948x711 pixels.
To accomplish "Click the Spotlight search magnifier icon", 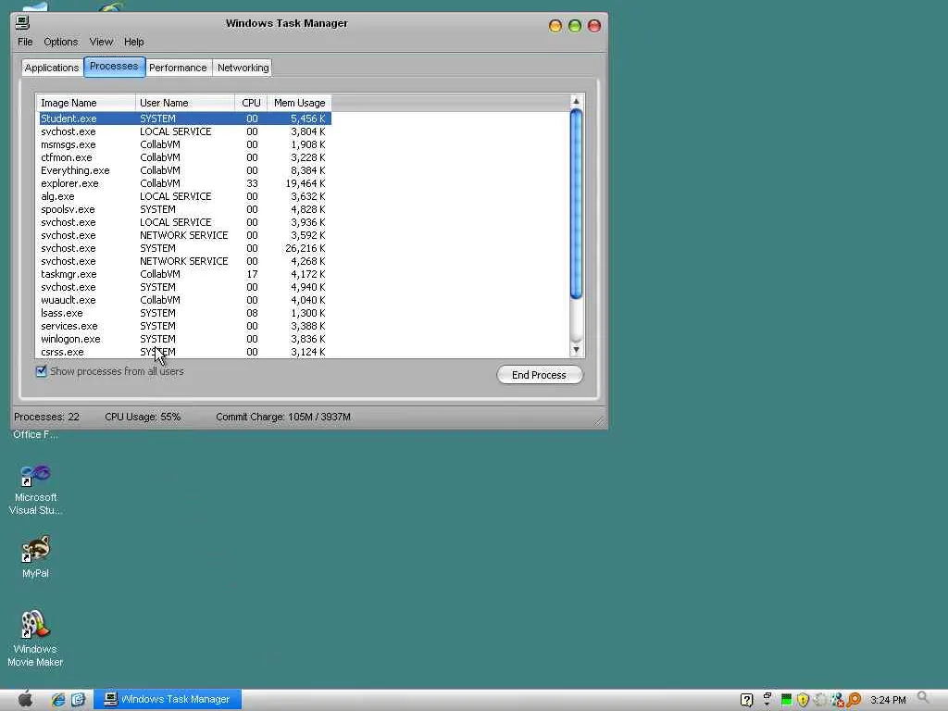I will click(x=923, y=699).
